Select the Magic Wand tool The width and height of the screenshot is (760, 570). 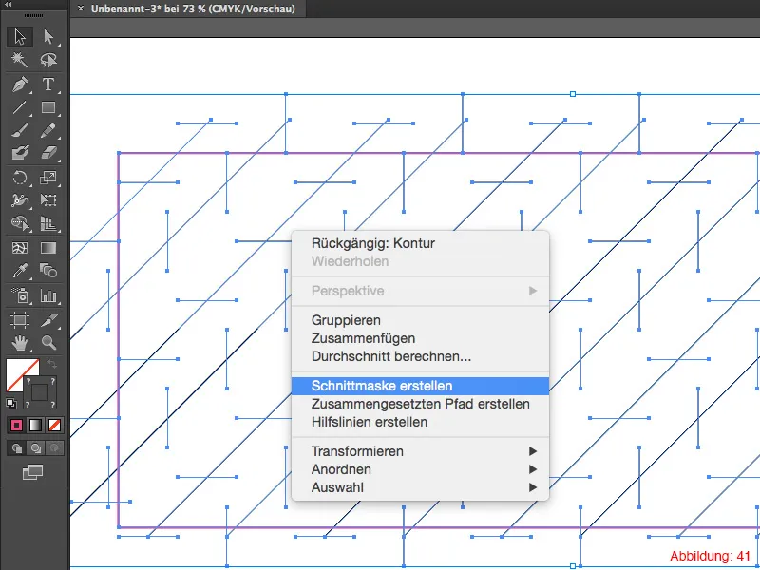[20, 60]
